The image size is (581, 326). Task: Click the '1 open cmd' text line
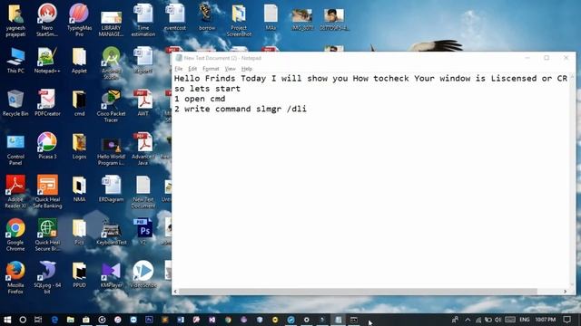click(x=200, y=99)
